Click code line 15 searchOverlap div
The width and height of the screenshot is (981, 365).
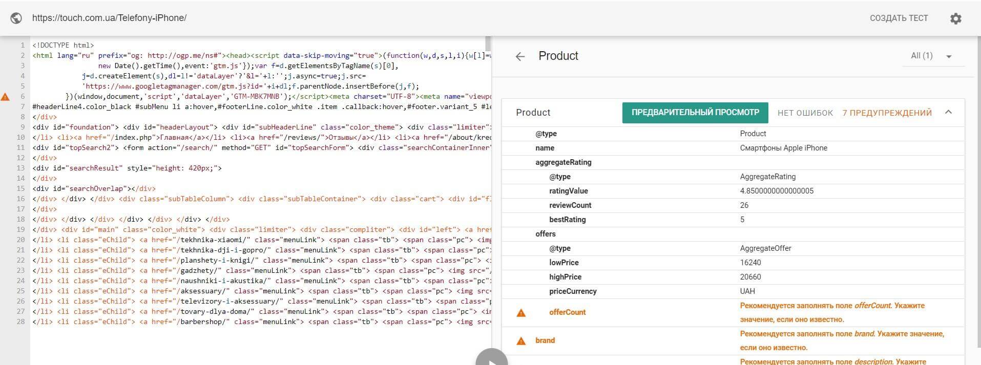(94, 188)
